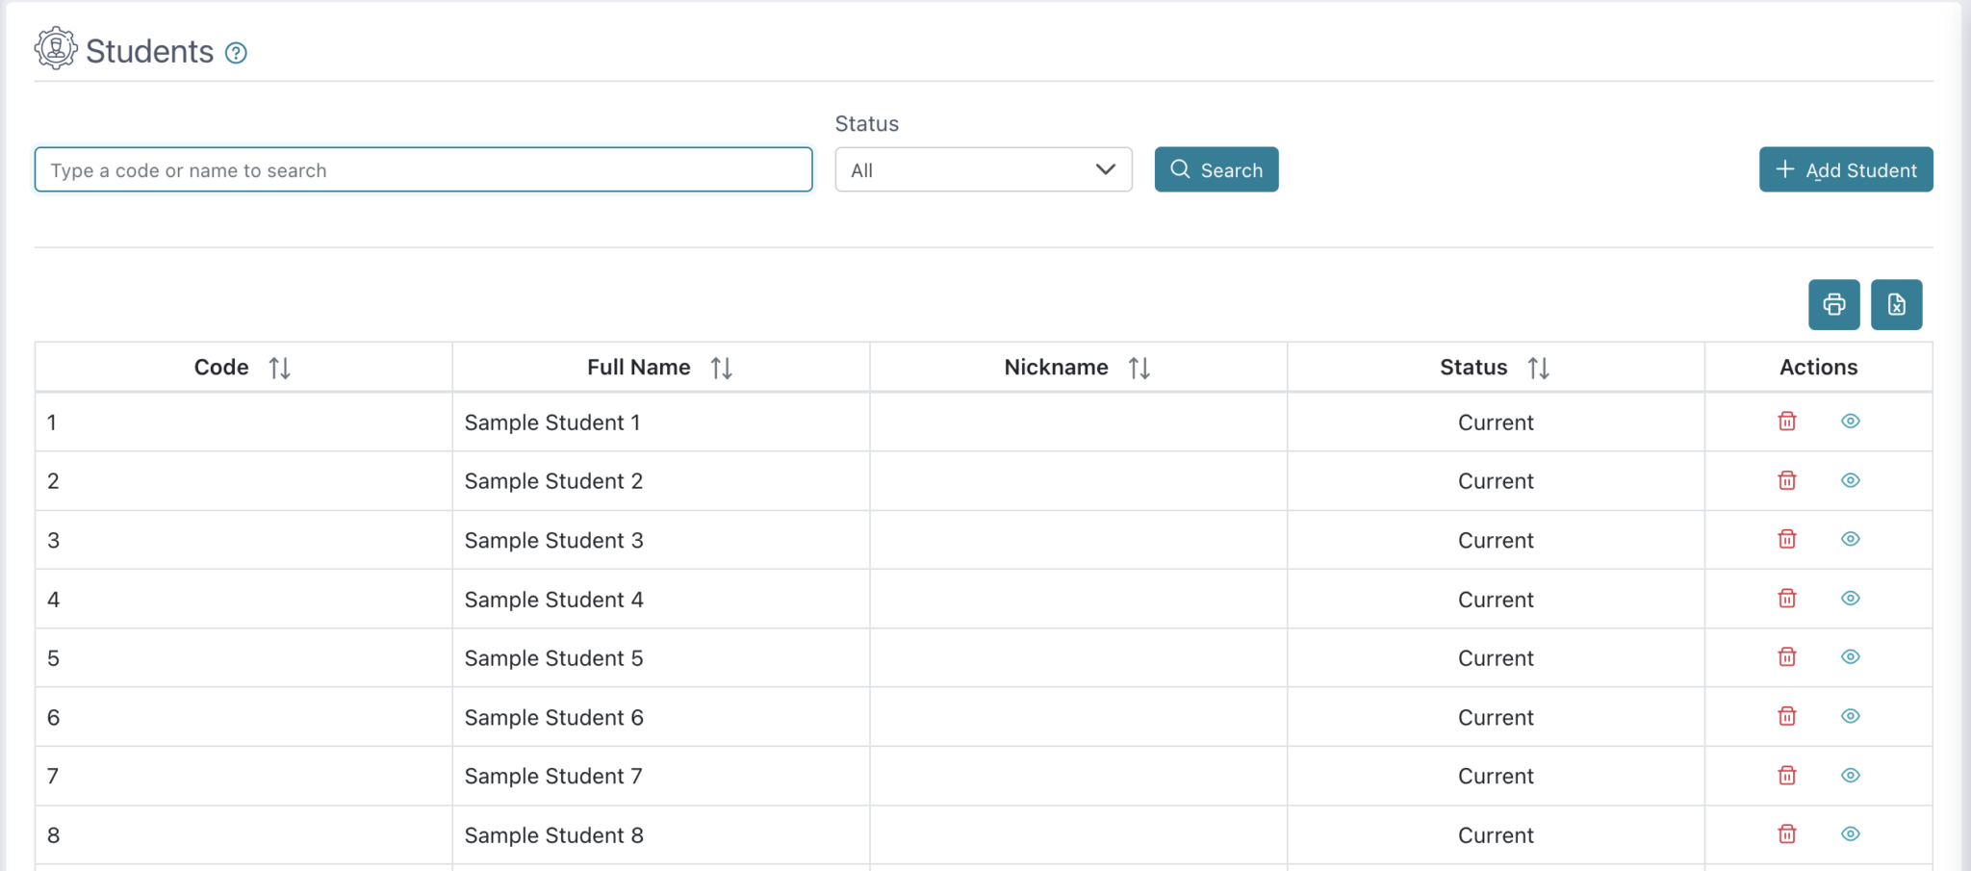Sort the table by Full Name column
Screen dimensions: 1971x871
pos(723,367)
